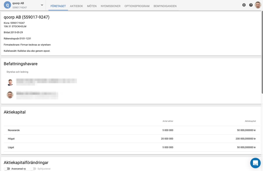Click the Kivra: 559017-9247 line
Screen dimensions: 263x171
pos(14,23)
